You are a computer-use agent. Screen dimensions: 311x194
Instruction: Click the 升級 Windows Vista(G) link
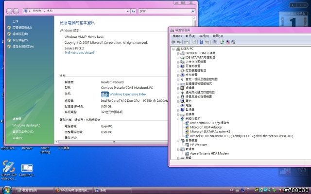tap(80, 53)
